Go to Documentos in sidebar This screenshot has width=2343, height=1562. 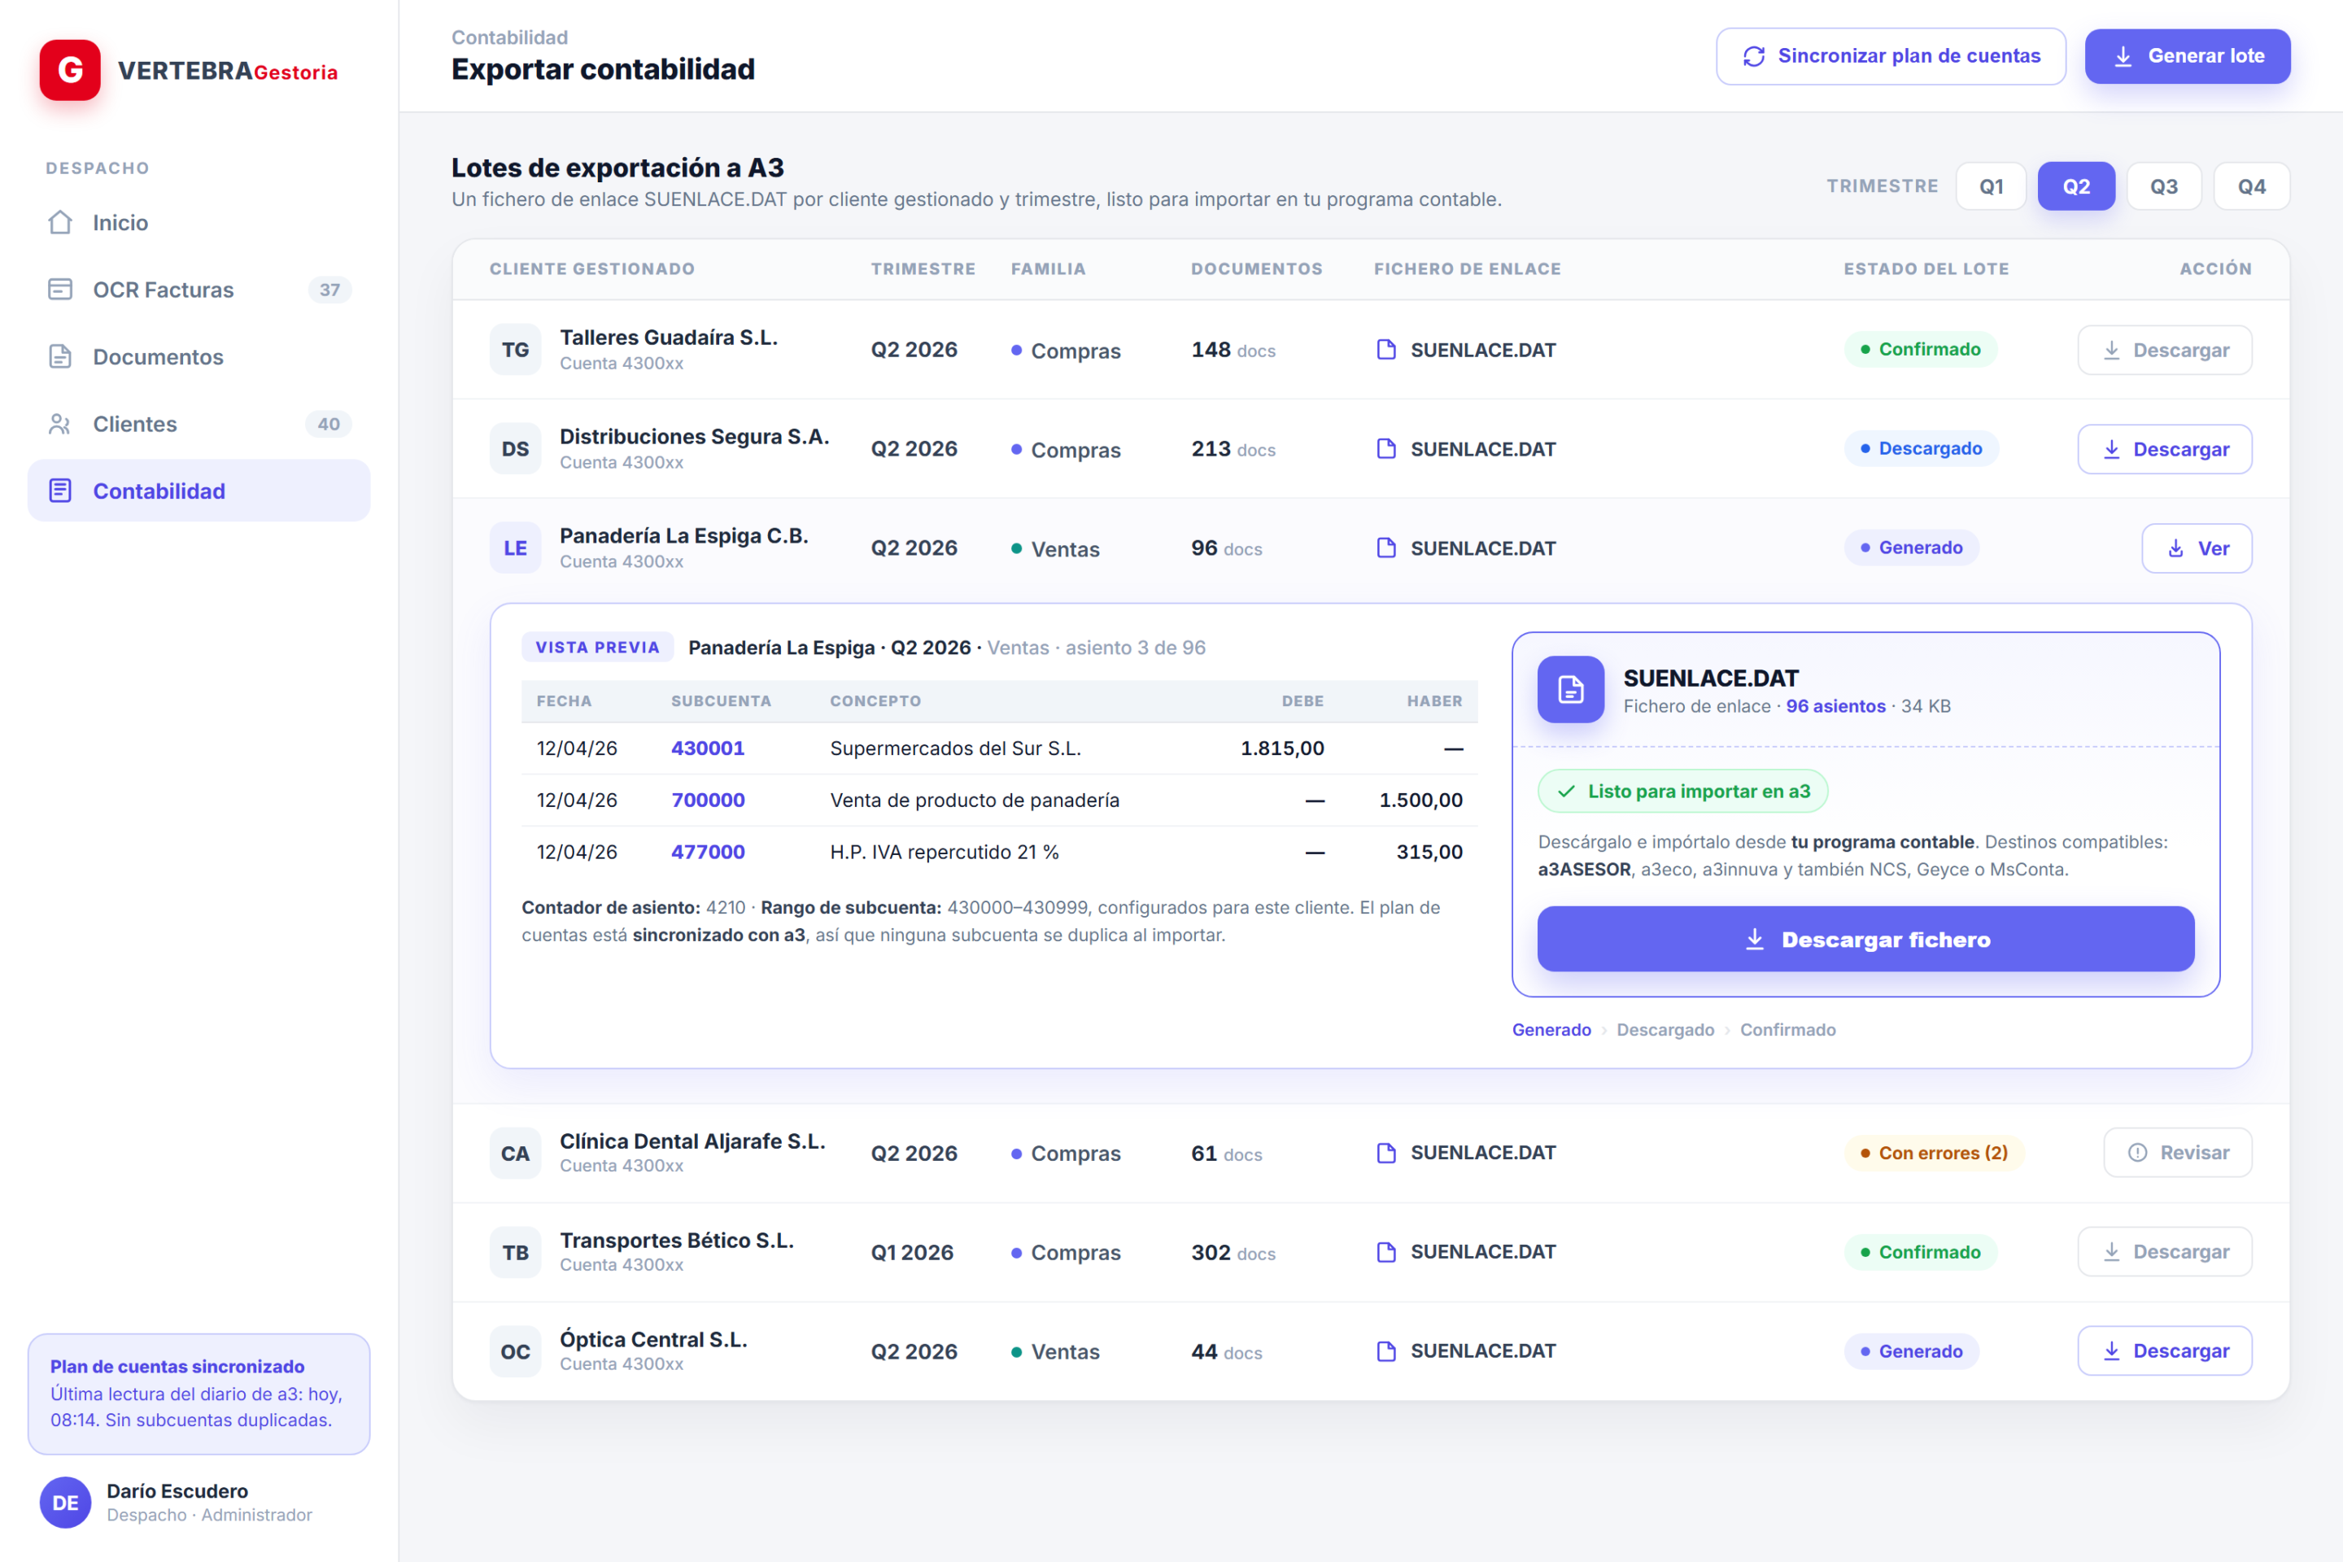[x=199, y=356]
